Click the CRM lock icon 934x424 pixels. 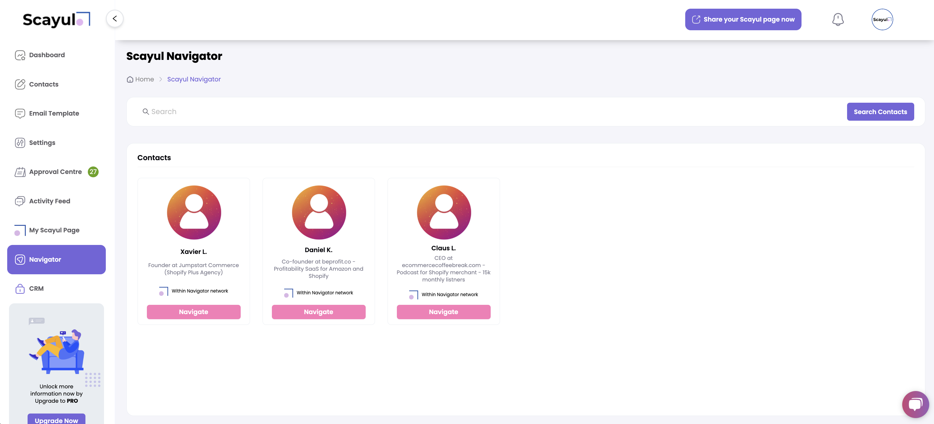pos(20,289)
